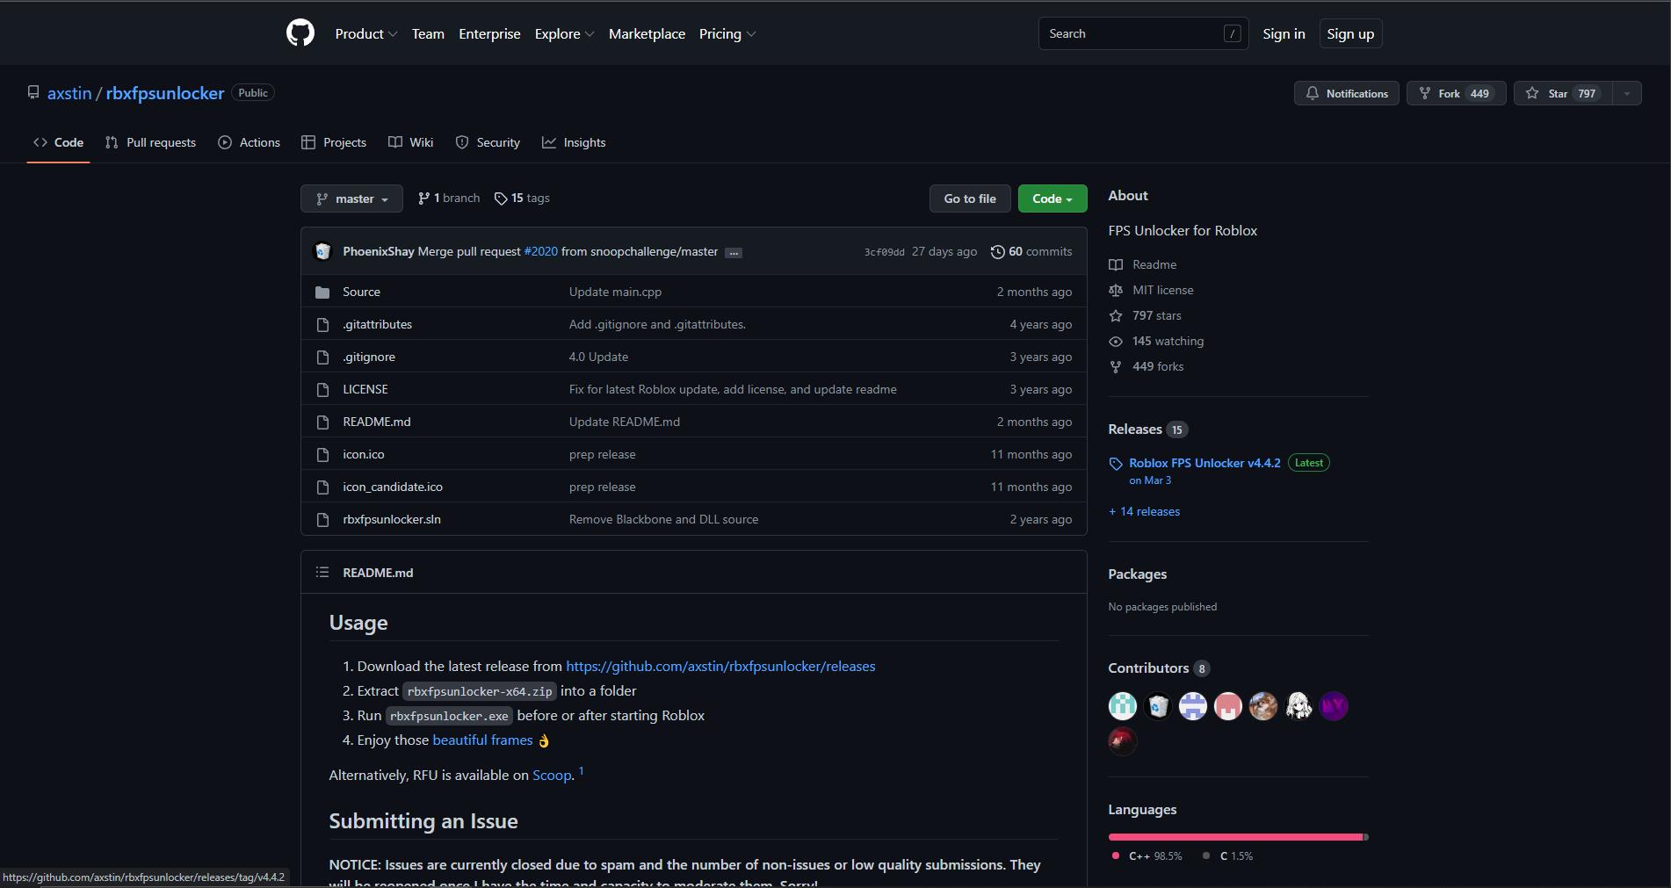This screenshot has height=888, width=1671.
Task: Click the Enterprise nav link
Action: click(x=489, y=33)
